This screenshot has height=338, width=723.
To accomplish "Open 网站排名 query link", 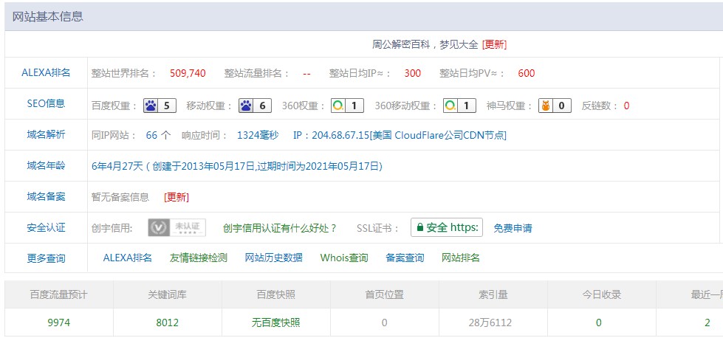I will [461, 258].
